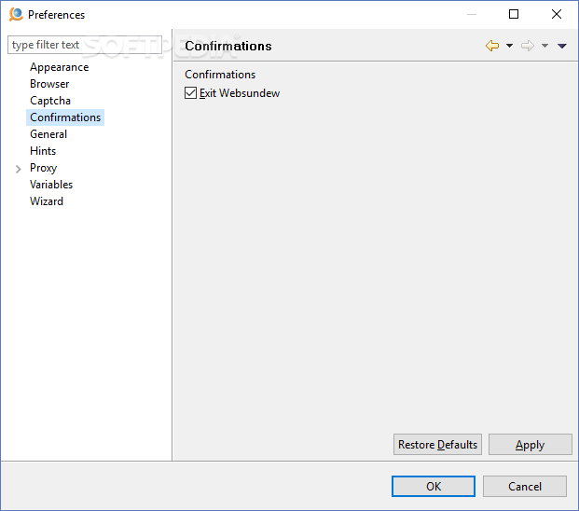Toggle the Exit Websundew checkbox
The image size is (579, 511).
pos(190,93)
